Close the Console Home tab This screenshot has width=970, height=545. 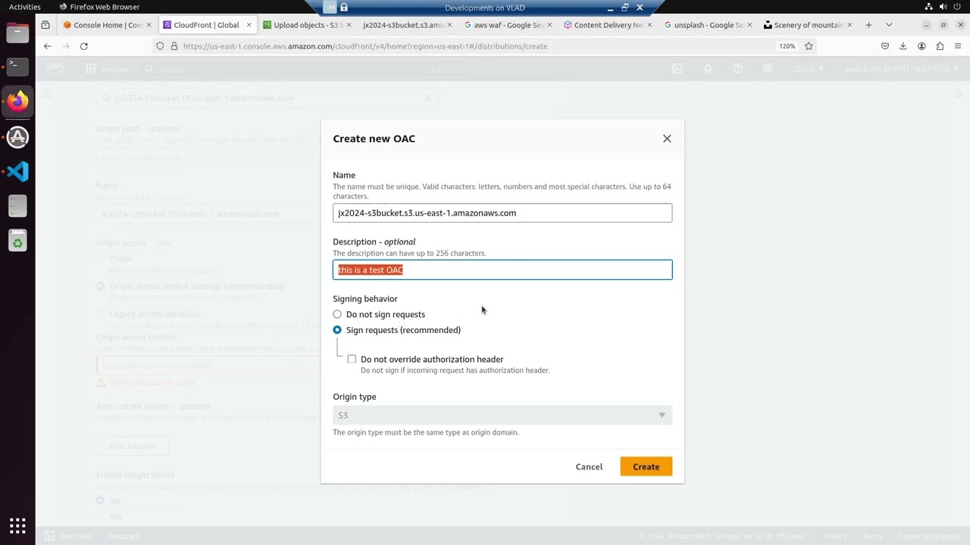coord(149,25)
